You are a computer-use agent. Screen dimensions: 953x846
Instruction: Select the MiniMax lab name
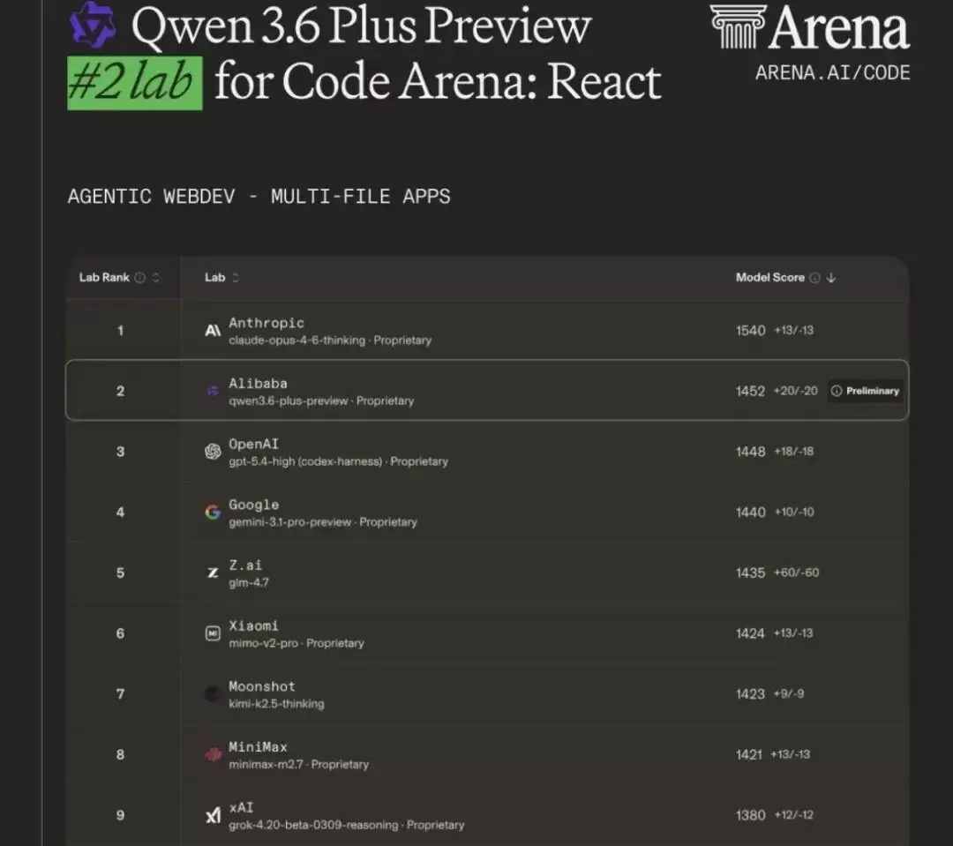coord(258,747)
